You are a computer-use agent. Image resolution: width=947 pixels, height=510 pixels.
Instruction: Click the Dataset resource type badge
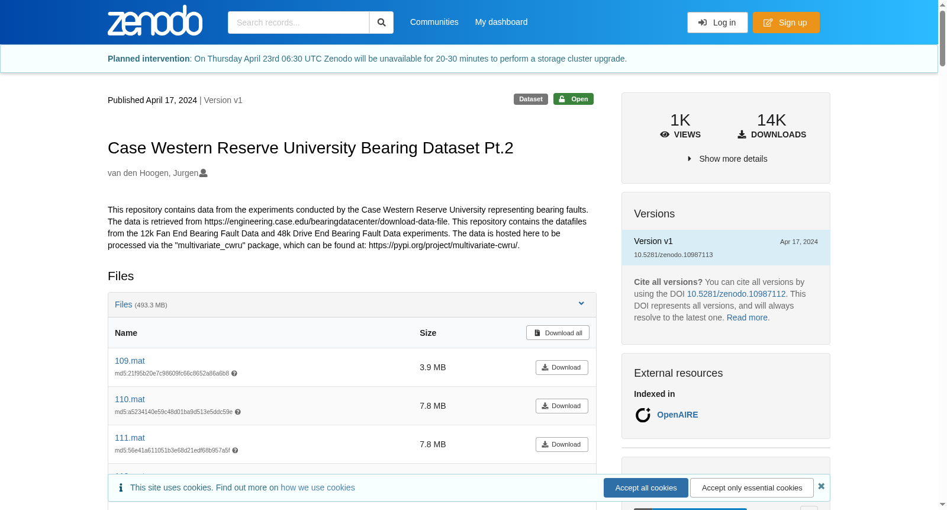(x=531, y=99)
